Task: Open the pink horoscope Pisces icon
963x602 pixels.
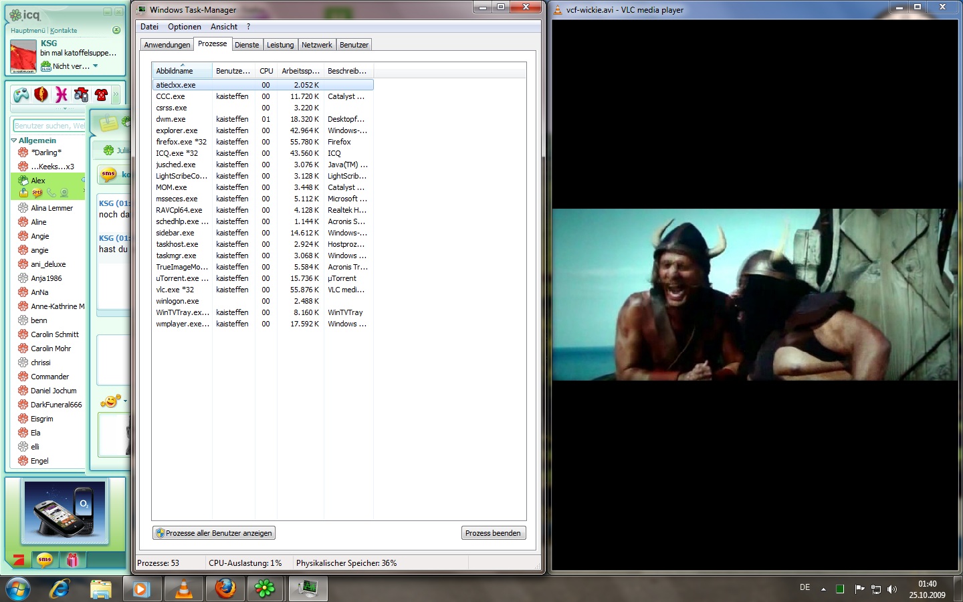Action: click(62, 95)
